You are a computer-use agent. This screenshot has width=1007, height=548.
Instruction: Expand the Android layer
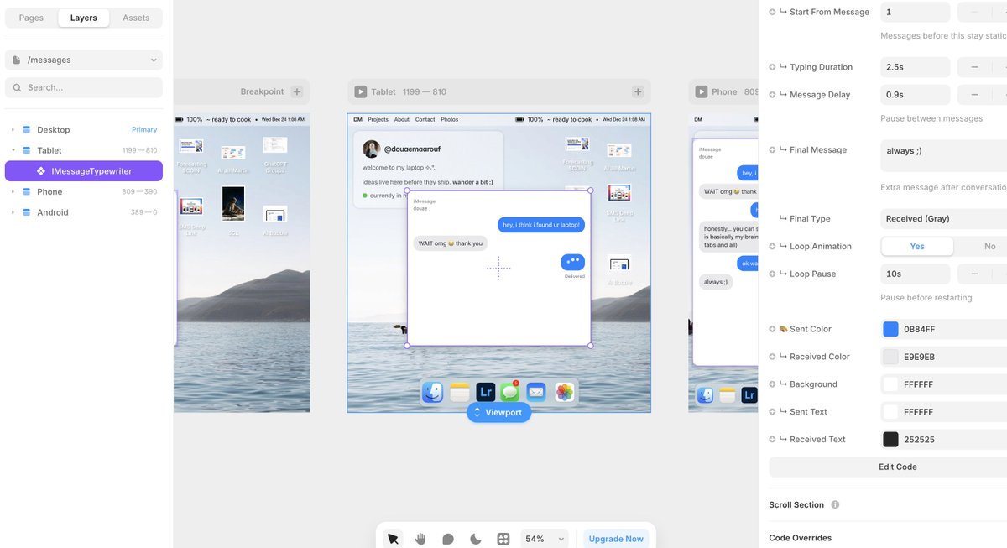13,213
